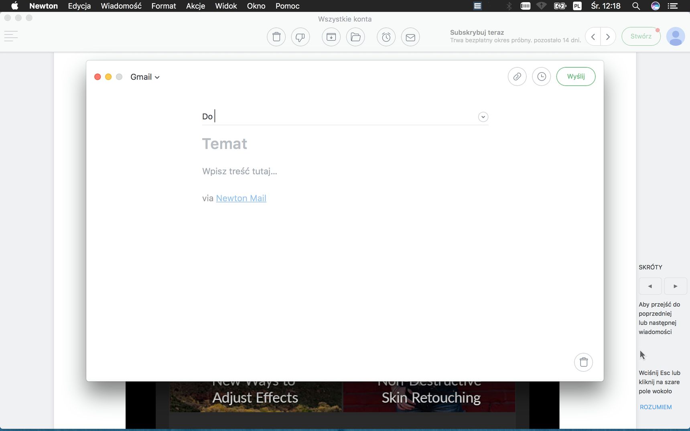Open the Okno menu
Viewport: 690px width, 431px height.
[x=256, y=6]
